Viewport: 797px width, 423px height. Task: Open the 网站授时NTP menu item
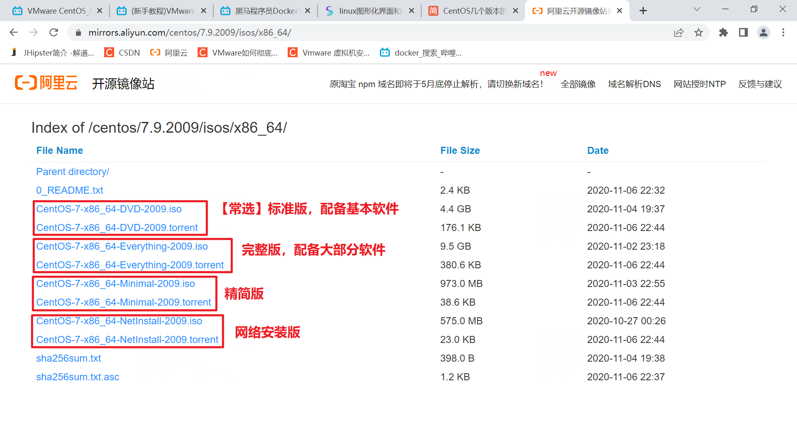pos(699,84)
